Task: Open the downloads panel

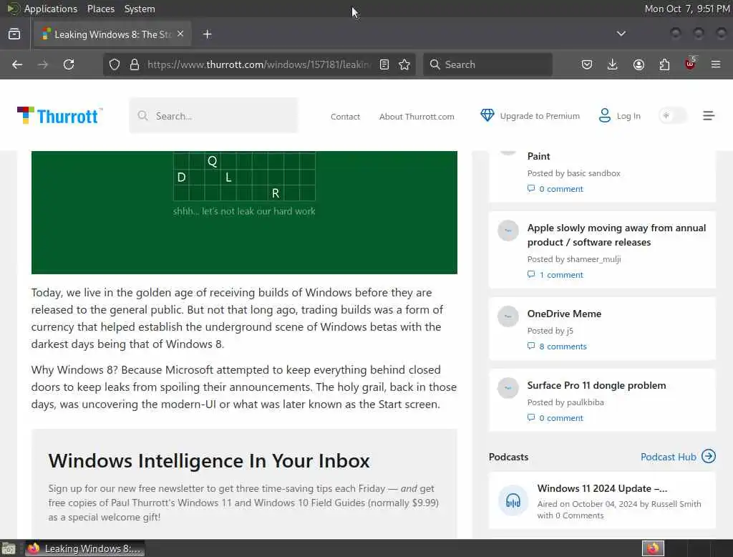Action: pyautogui.click(x=613, y=64)
